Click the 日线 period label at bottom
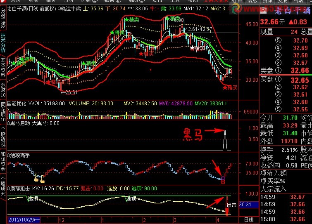This screenshot has height=224, width=312. pyautogui.click(x=249, y=219)
